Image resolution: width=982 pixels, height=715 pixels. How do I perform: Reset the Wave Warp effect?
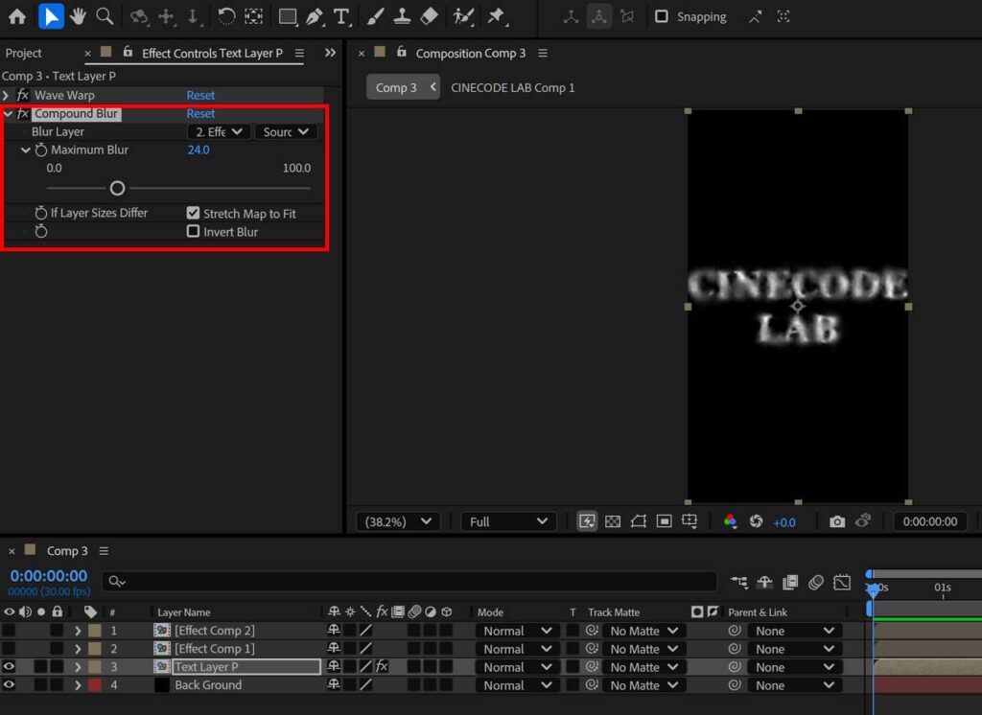click(x=200, y=95)
